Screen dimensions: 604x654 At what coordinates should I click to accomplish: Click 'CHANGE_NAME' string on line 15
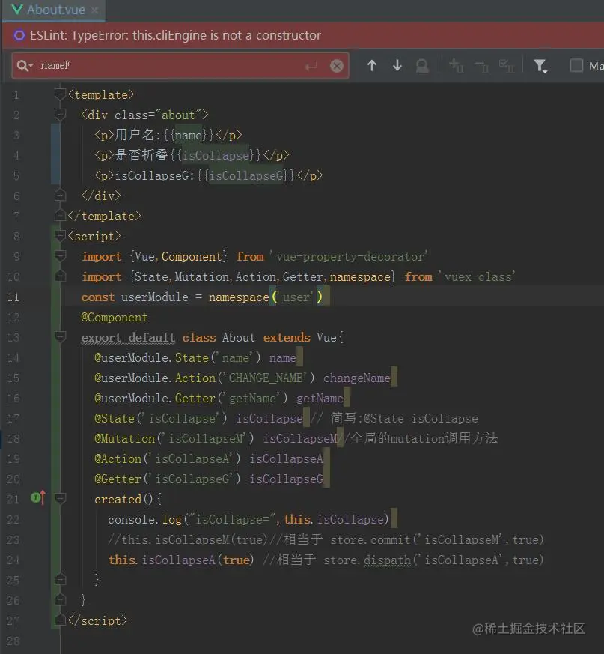coord(266,378)
